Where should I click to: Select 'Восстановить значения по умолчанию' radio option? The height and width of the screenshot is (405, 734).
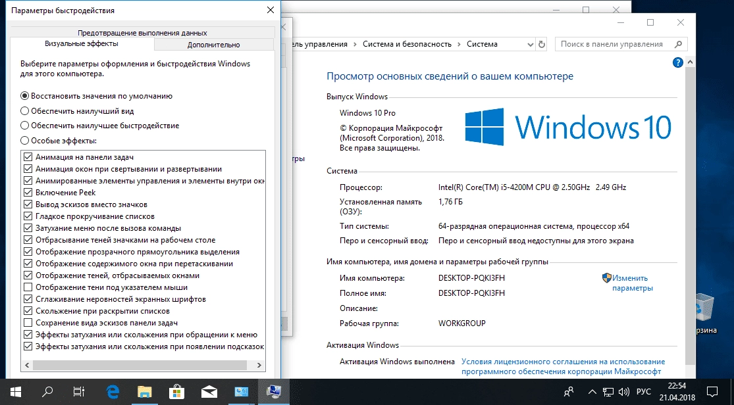click(25, 96)
